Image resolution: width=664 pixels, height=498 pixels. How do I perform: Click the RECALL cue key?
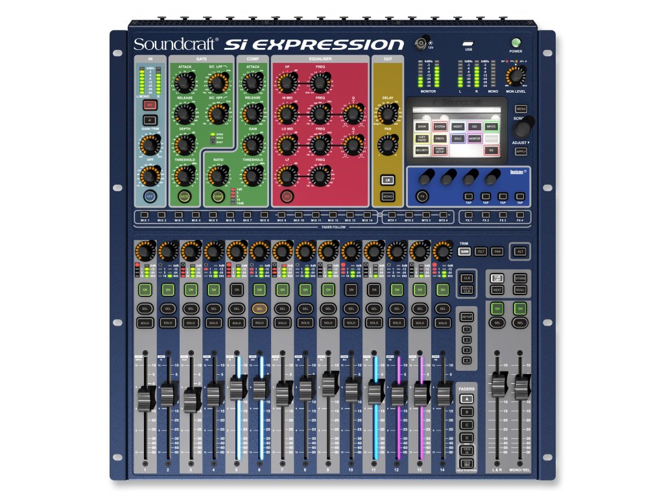tap(520, 290)
